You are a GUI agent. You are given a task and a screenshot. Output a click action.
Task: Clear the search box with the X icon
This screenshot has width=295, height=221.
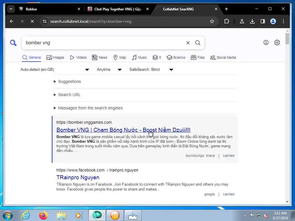(x=188, y=43)
